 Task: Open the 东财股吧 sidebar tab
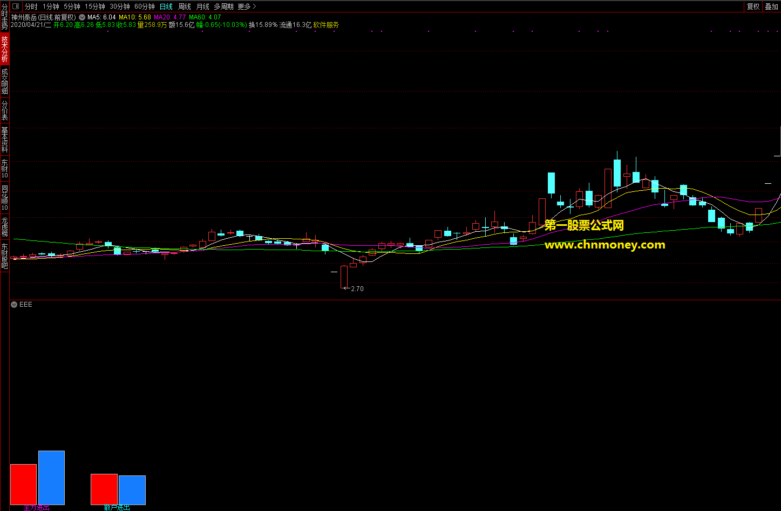[4, 256]
